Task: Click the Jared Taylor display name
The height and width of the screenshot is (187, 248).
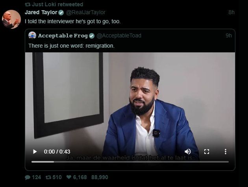Action: pos(41,12)
